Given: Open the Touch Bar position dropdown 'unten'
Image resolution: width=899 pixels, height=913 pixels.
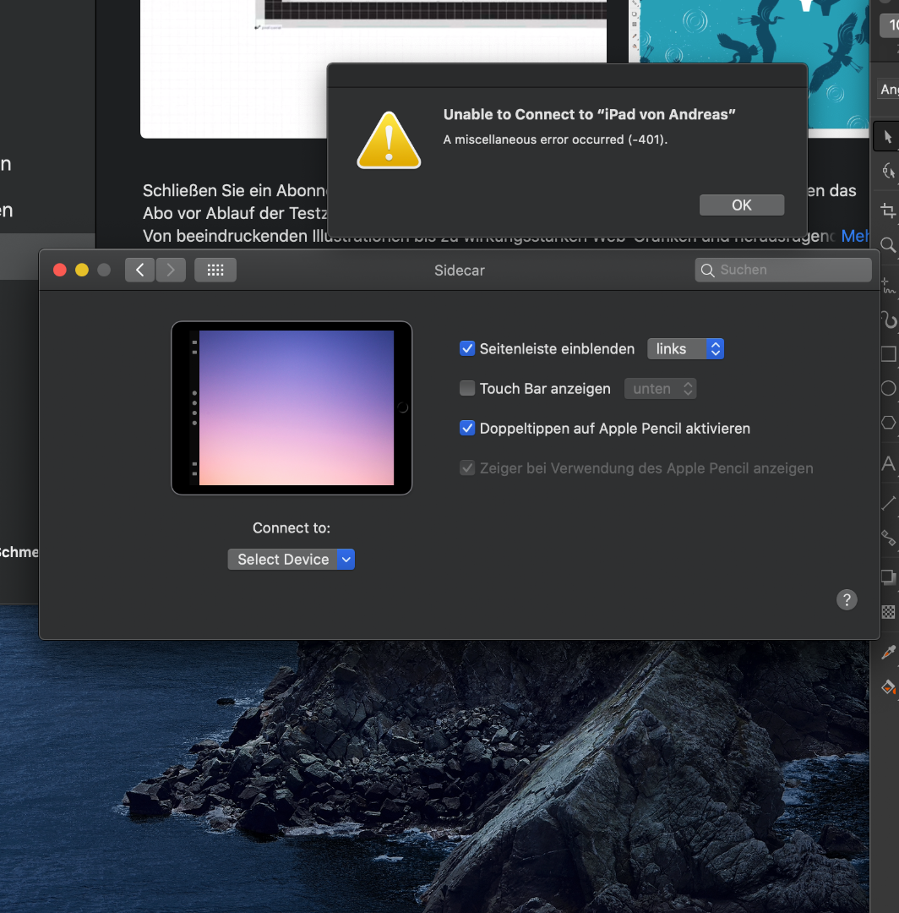Looking at the screenshot, I should pyautogui.click(x=661, y=388).
